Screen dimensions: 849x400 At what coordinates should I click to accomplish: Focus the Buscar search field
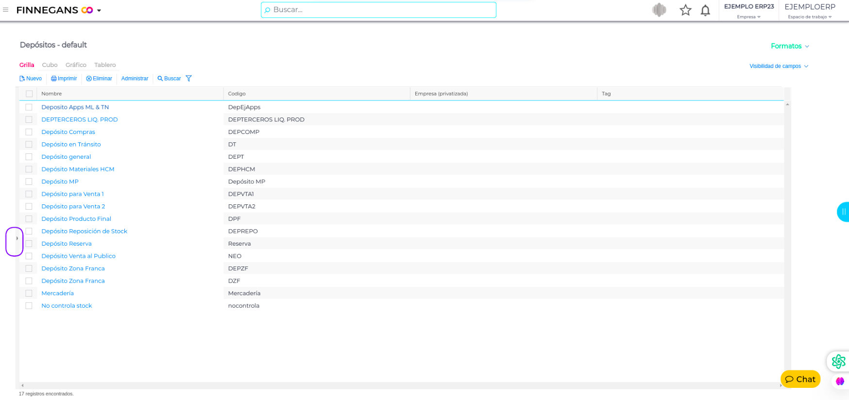(378, 10)
